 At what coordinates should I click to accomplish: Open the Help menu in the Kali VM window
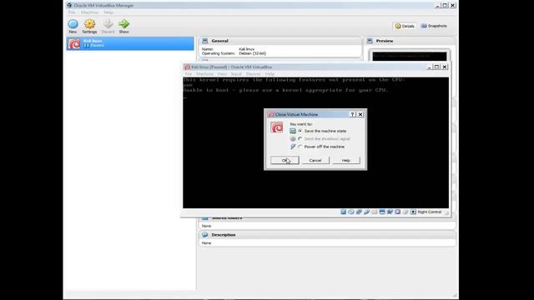click(270, 74)
